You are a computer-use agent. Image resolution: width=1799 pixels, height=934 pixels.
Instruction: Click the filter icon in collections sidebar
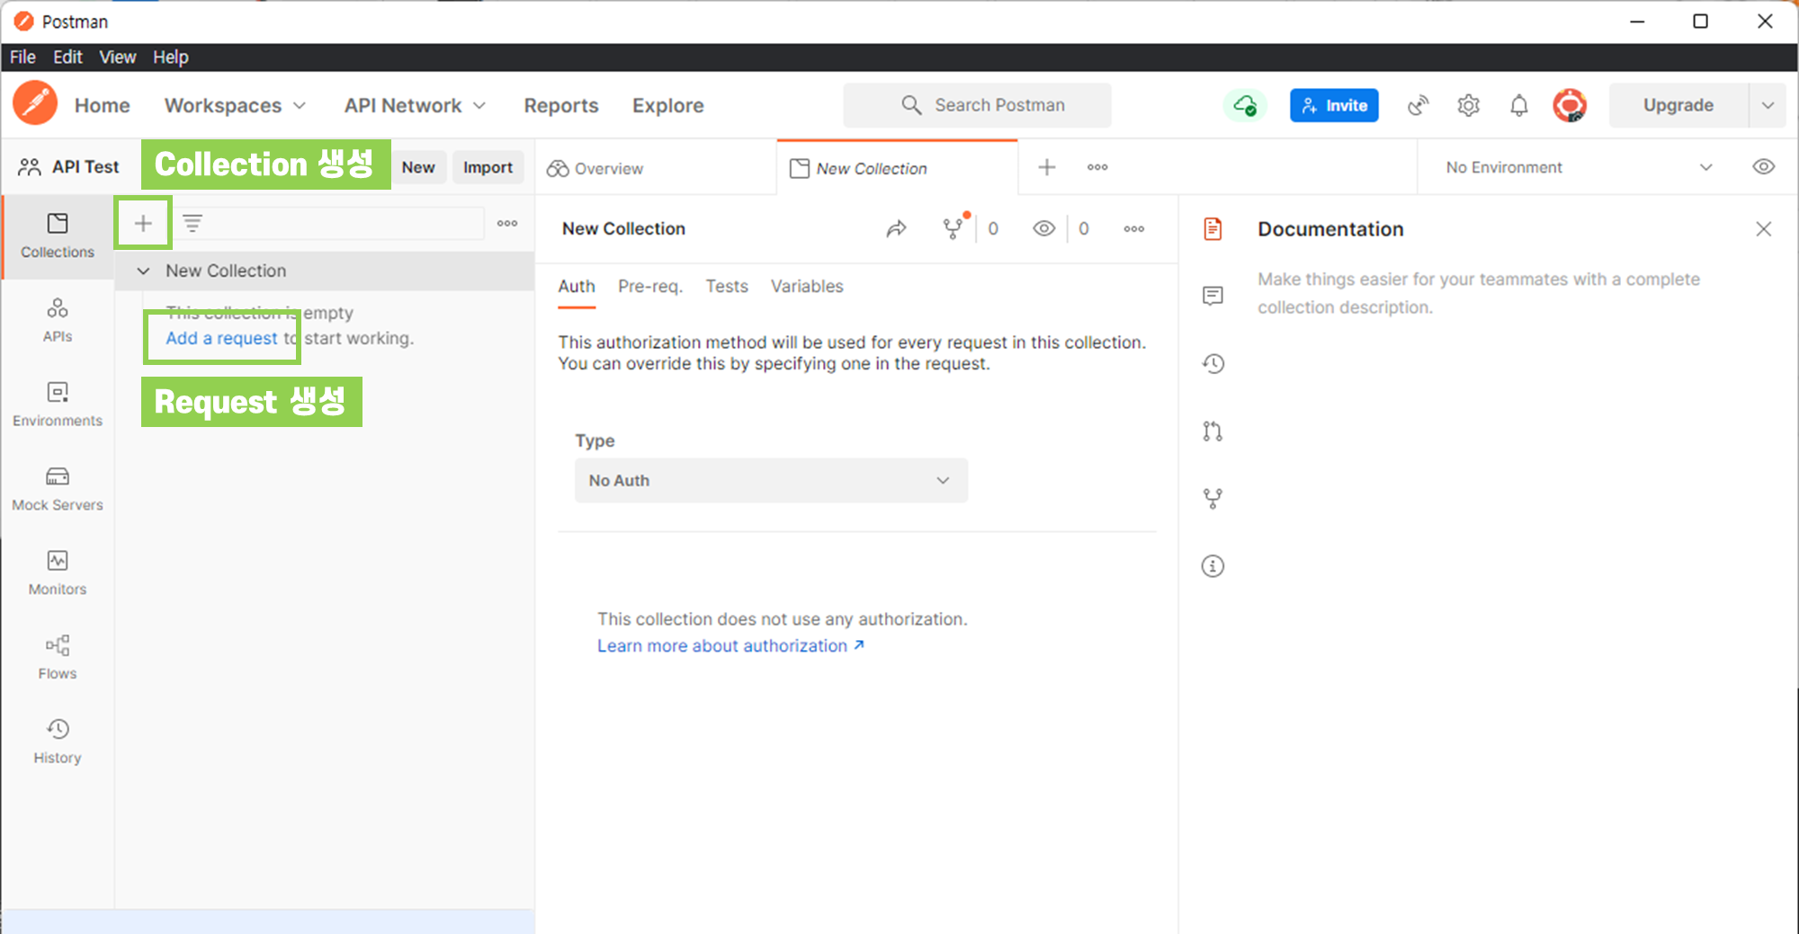click(x=192, y=223)
